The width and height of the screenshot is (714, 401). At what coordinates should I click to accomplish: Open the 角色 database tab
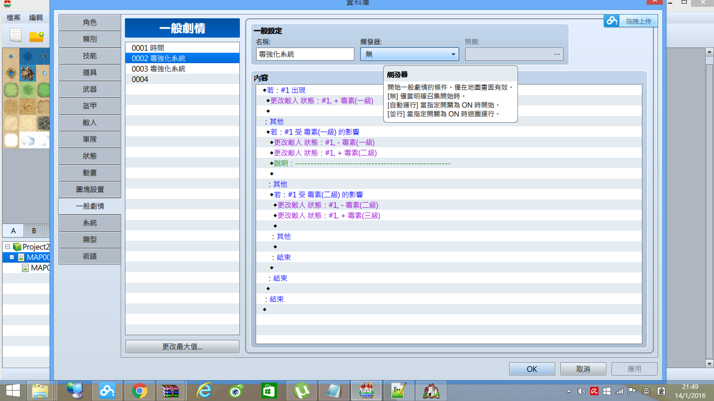click(89, 22)
